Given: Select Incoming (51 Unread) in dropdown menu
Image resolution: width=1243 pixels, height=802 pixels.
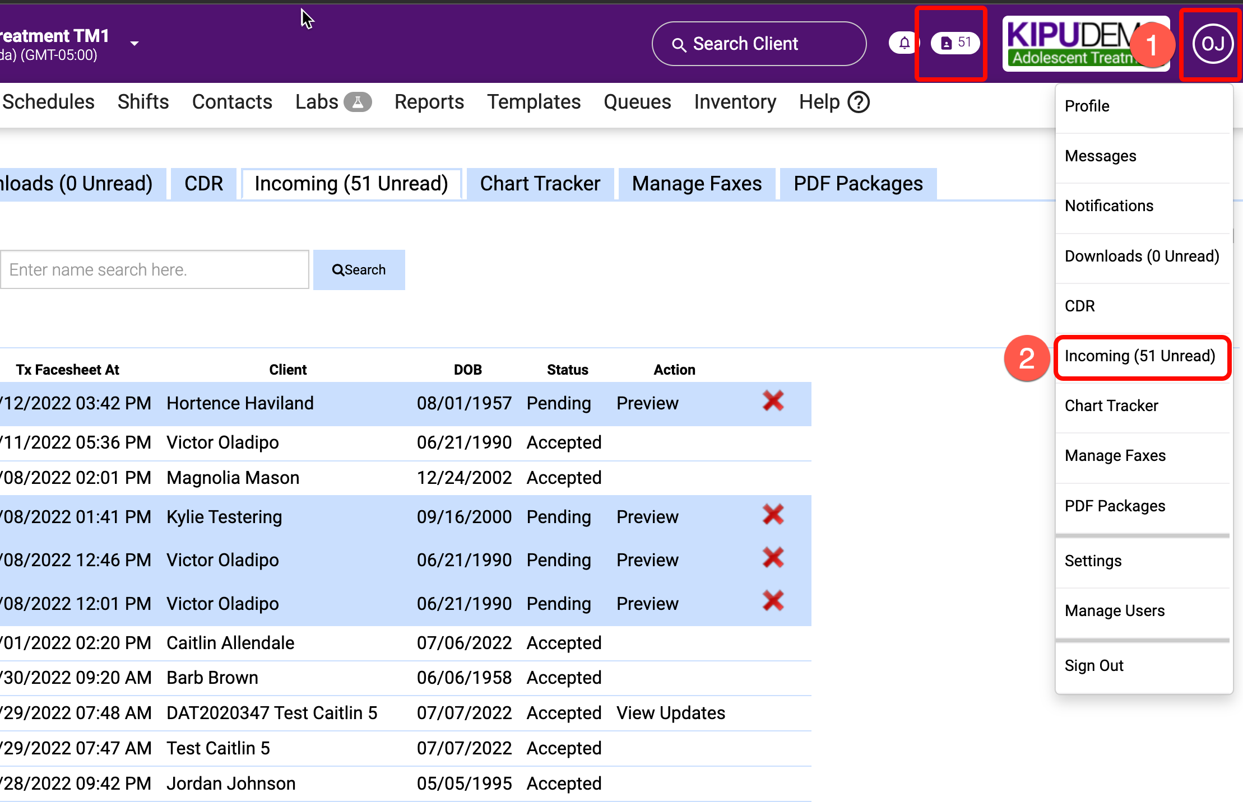Looking at the screenshot, I should coord(1139,356).
